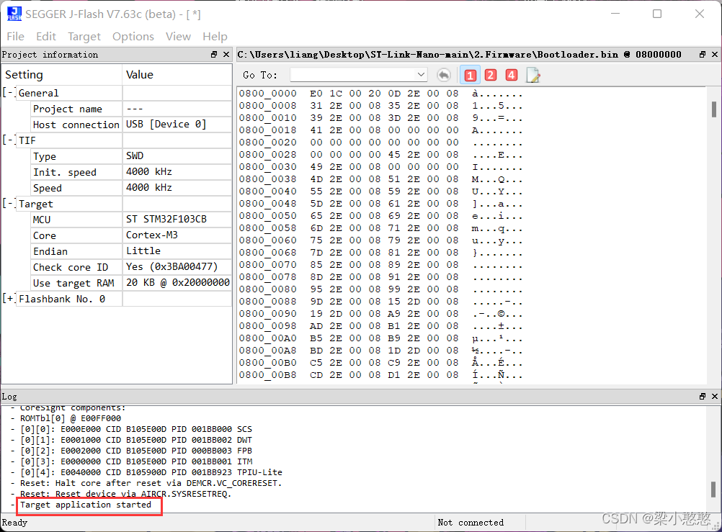Click the Setting column header

pos(62,75)
